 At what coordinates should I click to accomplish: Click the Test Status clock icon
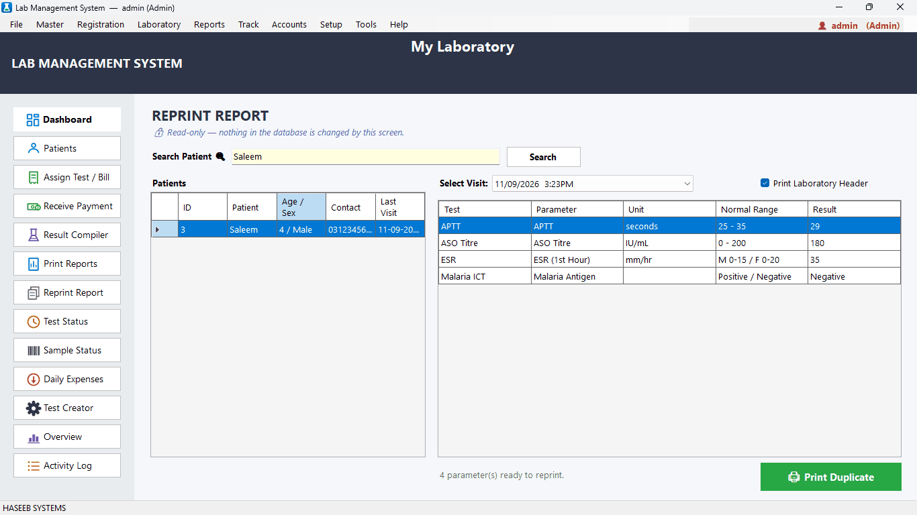pos(33,322)
